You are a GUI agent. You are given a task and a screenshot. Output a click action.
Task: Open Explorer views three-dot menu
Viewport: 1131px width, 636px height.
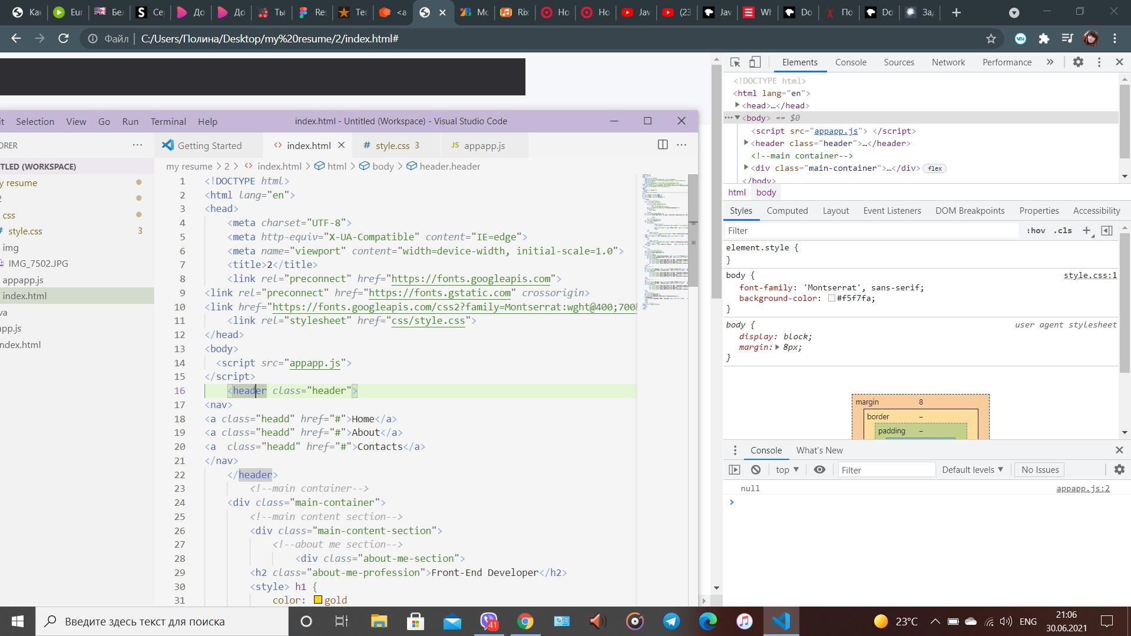click(137, 145)
